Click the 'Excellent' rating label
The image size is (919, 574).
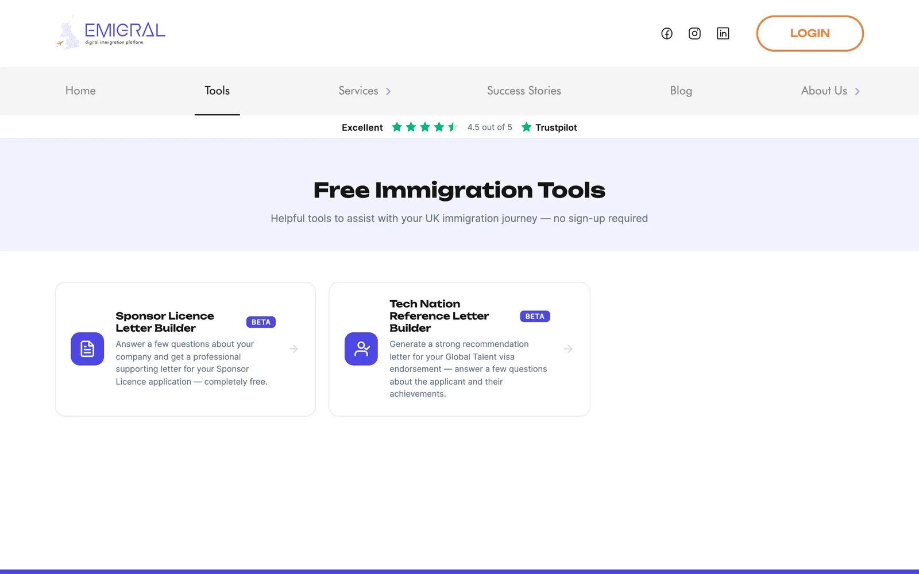pos(362,127)
